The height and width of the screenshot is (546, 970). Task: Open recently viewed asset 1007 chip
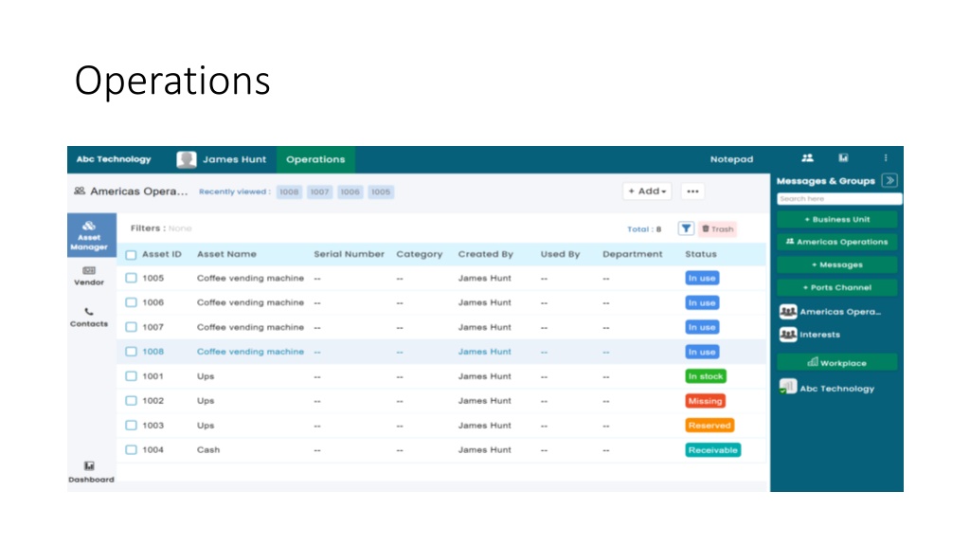320,191
